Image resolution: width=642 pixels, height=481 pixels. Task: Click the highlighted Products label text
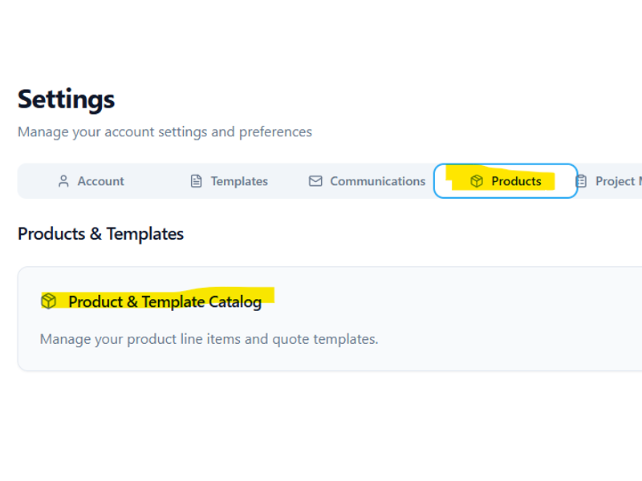point(515,181)
